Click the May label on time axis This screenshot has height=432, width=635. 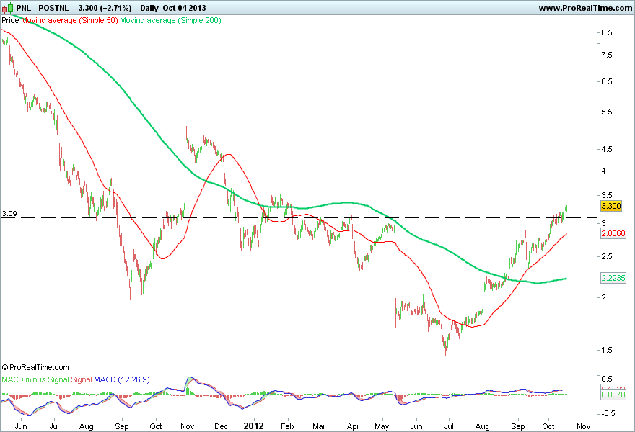click(382, 426)
